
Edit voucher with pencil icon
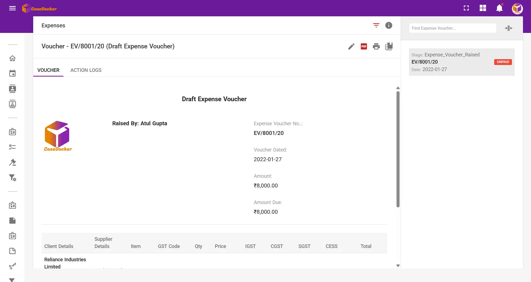click(351, 46)
